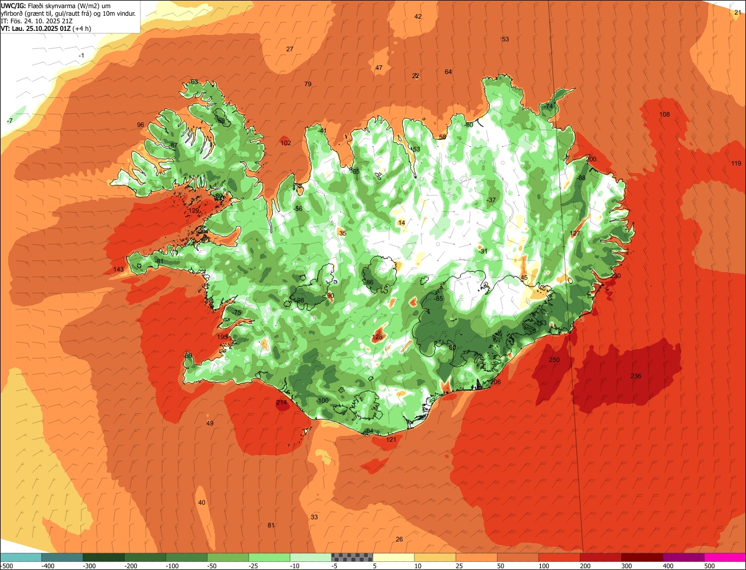The image size is (746, 570).
Task: Pick the 50 to 100 dark orange swatch
Action: coord(518,557)
